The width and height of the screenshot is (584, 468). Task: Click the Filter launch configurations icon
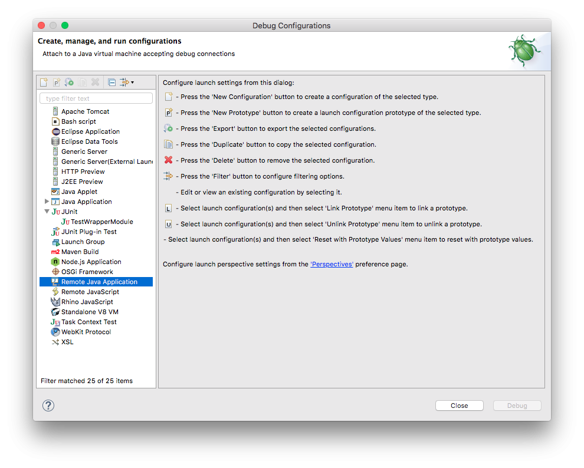[124, 83]
